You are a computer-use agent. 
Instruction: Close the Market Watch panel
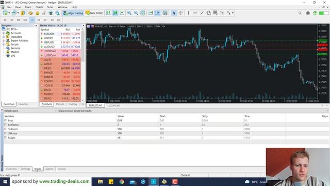point(83,25)
